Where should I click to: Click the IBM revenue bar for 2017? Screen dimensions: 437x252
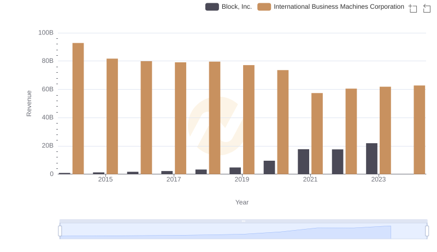tap(181, 118)
